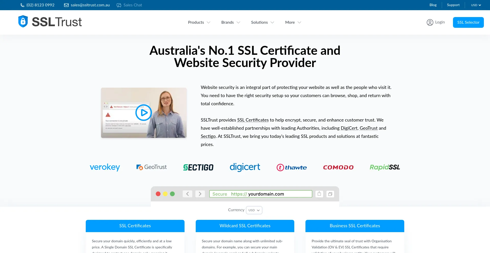Click the digicert brand logo

click(245, 167)
